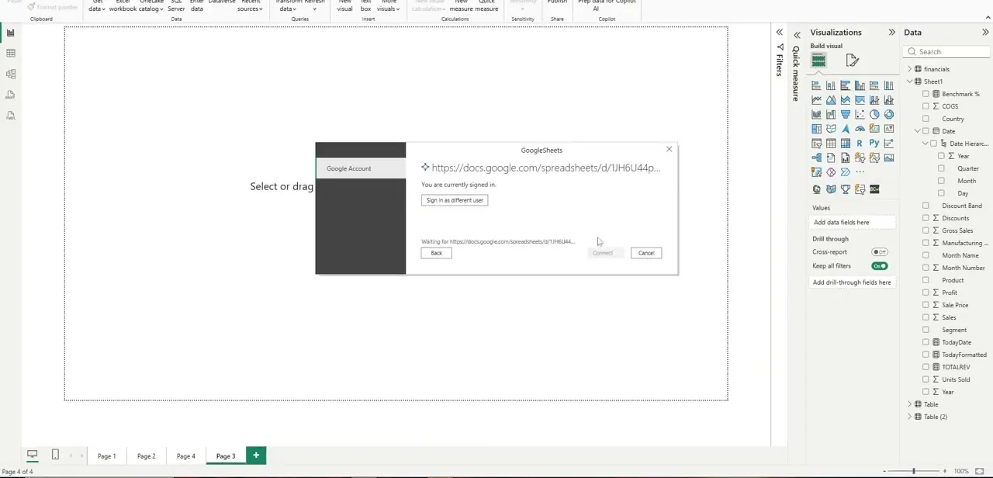Open Model view in left sidebar

pos(11,74)
